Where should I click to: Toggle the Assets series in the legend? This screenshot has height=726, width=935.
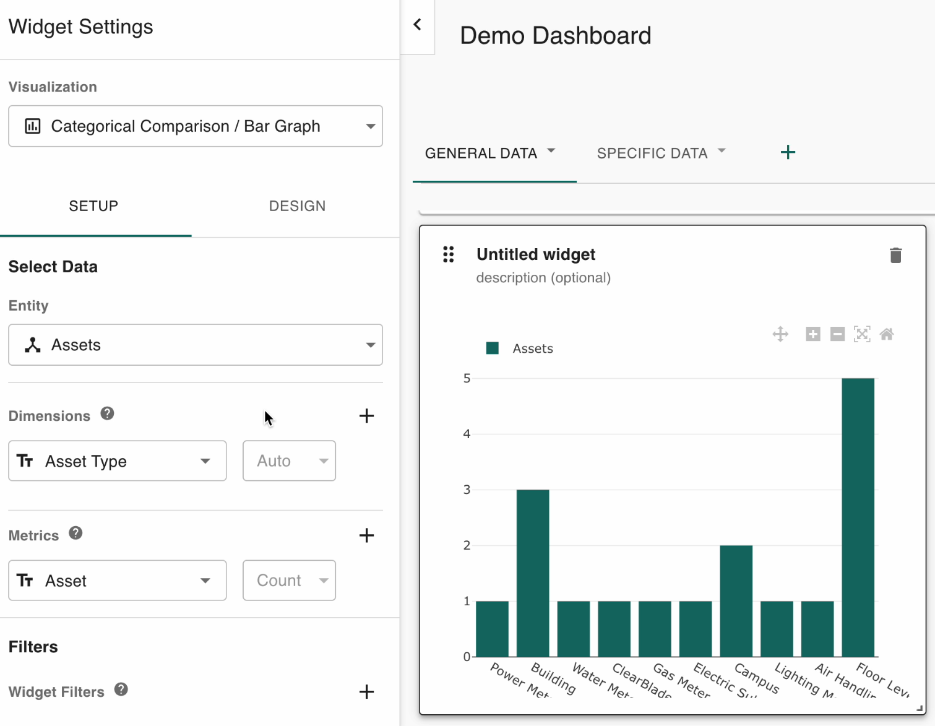click(532, 348)
